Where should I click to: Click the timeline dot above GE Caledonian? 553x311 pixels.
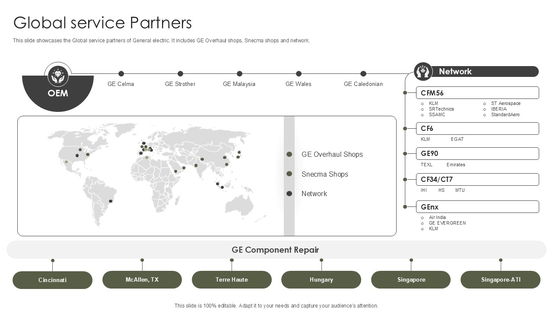pos(363,74)
